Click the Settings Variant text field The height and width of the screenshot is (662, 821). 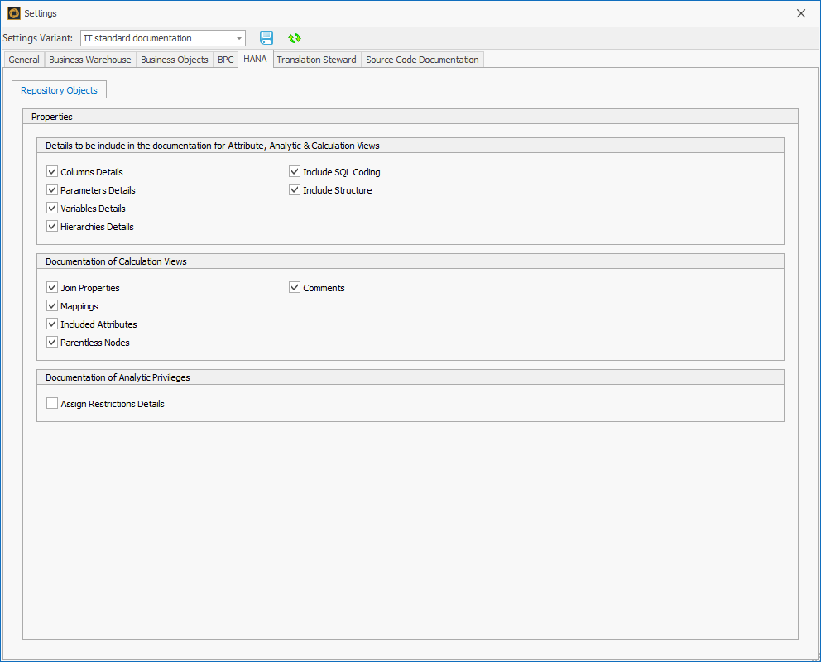pyautogui.click(x=153, y=38)
